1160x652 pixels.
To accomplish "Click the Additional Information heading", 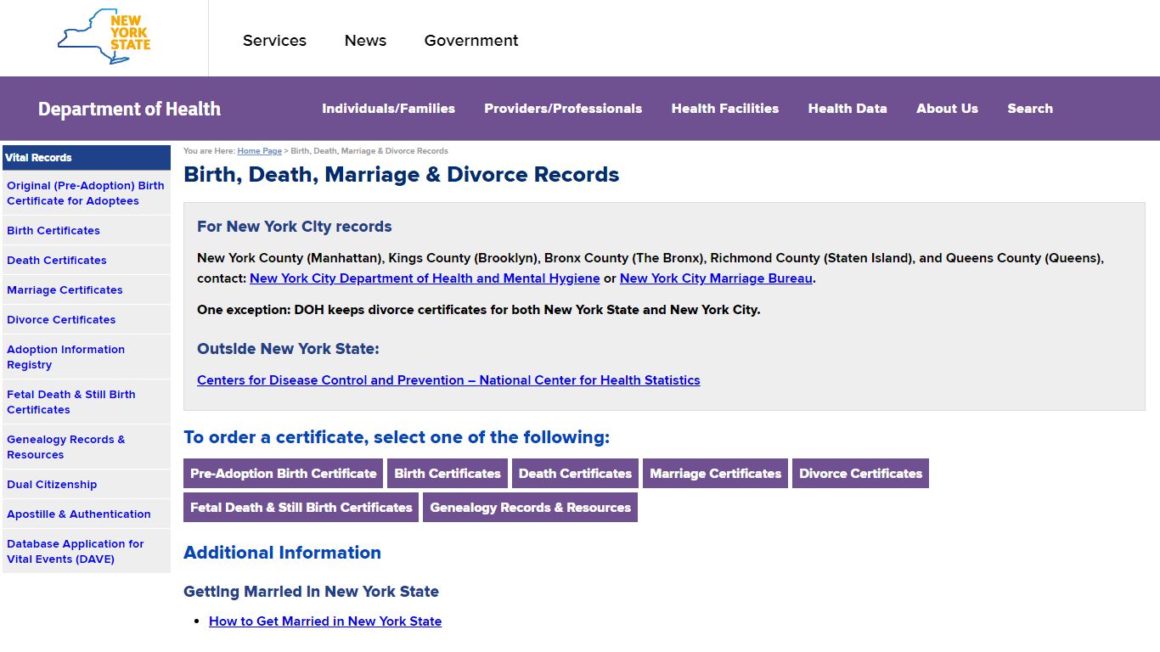I will (282, 553).
